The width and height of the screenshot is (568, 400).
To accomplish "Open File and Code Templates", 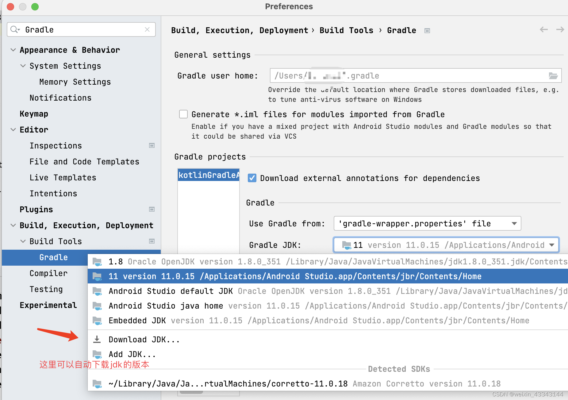I will 84,162.
